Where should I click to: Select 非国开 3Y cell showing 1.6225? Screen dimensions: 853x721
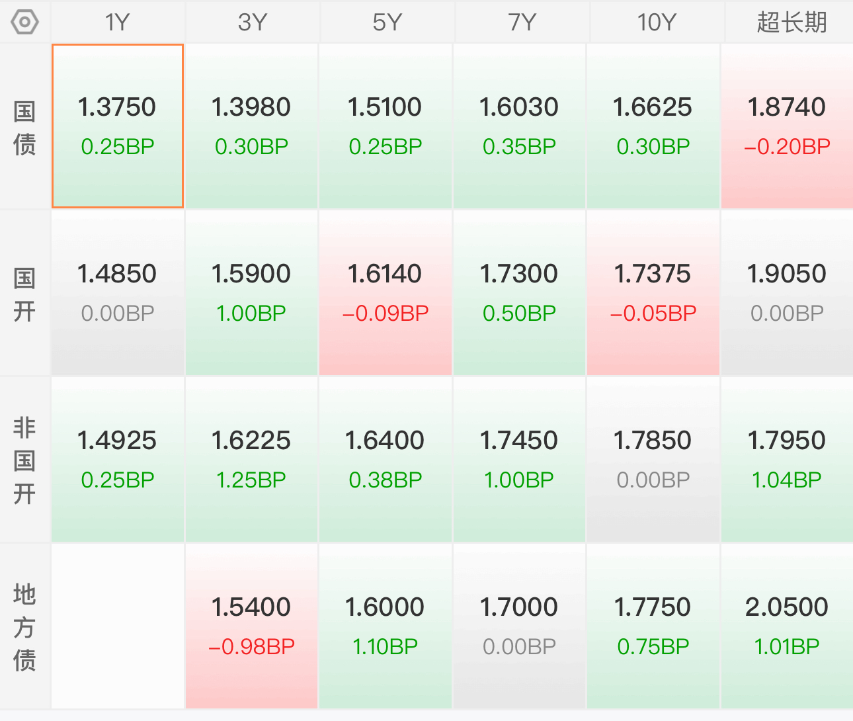point(251,460)
